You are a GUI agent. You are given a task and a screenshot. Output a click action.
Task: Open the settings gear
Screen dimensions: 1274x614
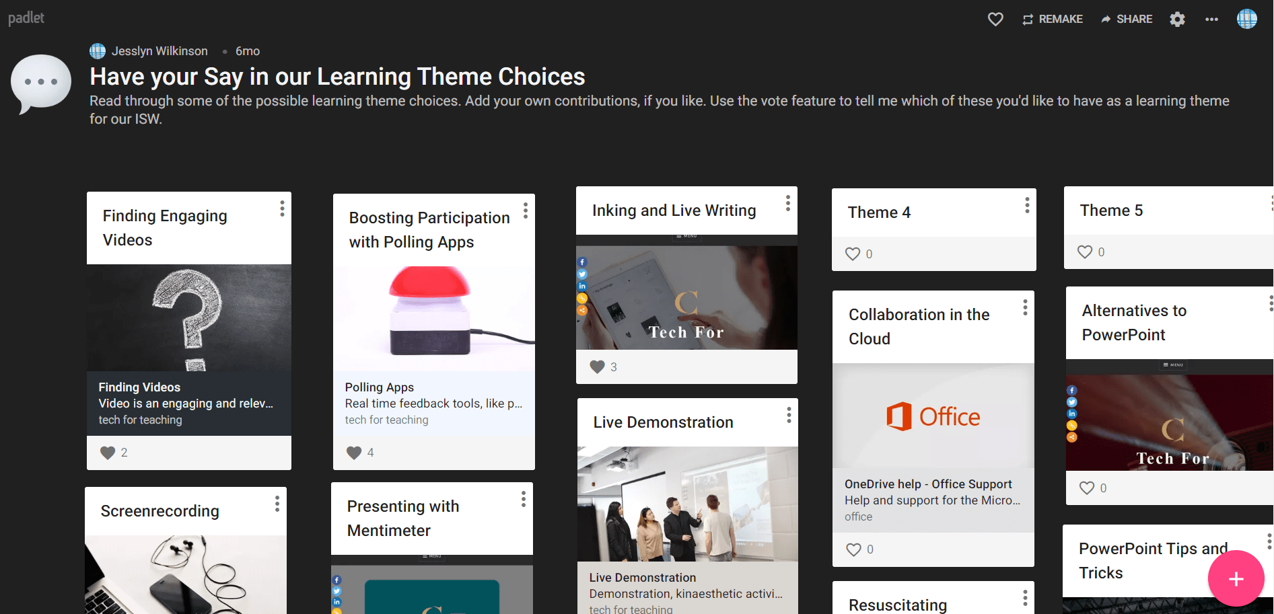click(x=1177, y=19)
